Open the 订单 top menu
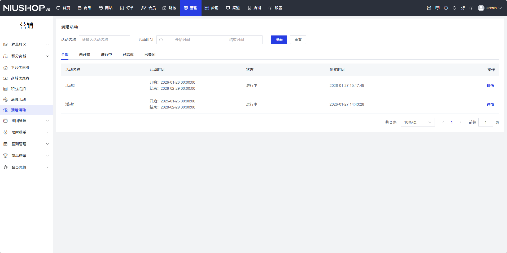Viewport: 507px width, 253px height. coord(127,8)
